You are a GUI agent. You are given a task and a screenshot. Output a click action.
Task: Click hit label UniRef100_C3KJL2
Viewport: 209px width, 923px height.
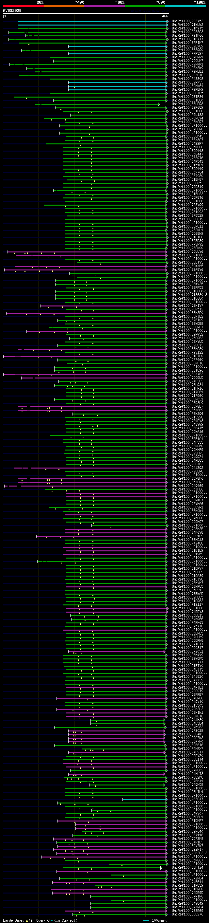click(187, 316)
